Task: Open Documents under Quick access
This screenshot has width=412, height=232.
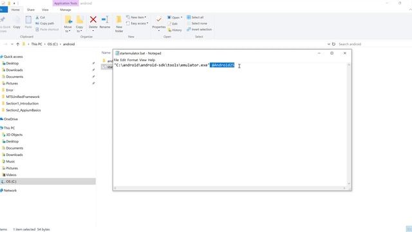Action: 15,77
